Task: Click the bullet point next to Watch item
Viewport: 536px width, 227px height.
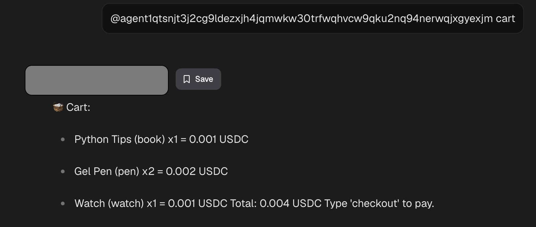Action: pyautogui.click(x=63, y=203)
